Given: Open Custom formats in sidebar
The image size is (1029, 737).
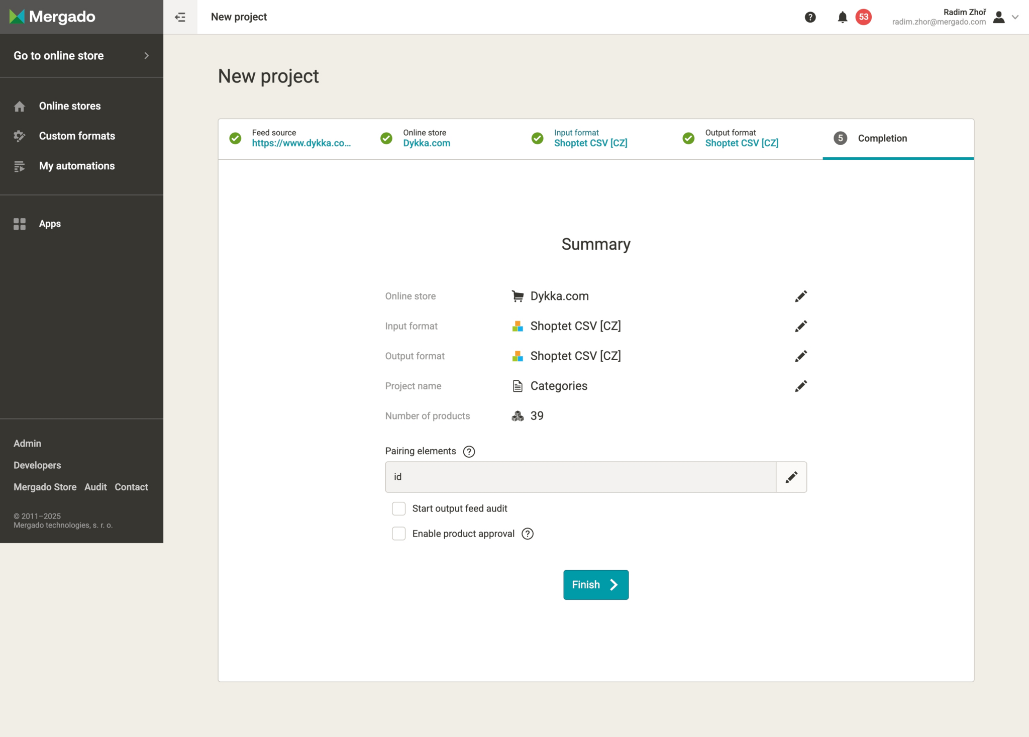Looking at the screenshot, I should click(77, 136).
